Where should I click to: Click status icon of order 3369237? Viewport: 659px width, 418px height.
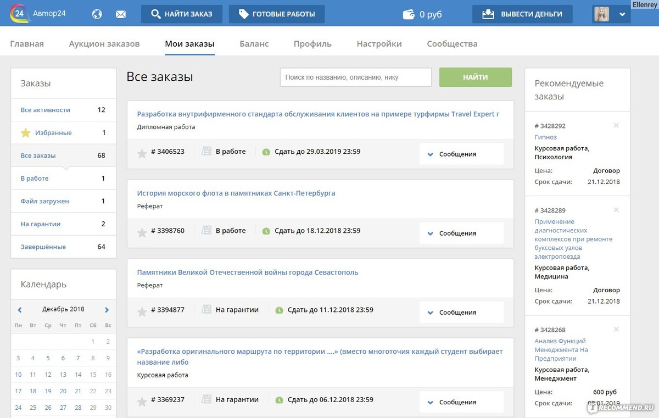click(206, 400)
